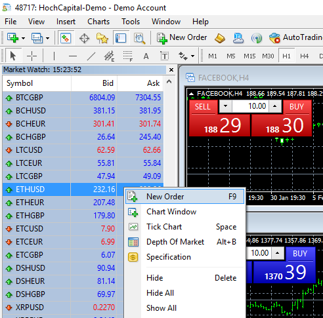The image size is (323, 318).
Task: Choose Hide All in context menu
Action: (184, 293)
